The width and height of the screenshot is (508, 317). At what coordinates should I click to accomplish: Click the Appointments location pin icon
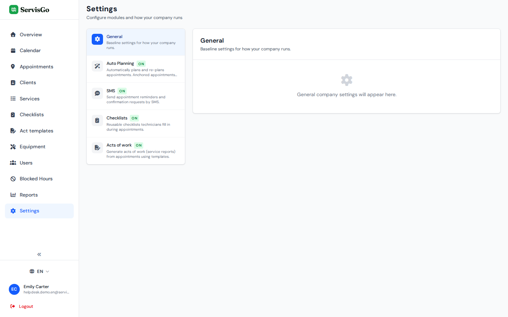pyautogui.click(x=13, y=67)
